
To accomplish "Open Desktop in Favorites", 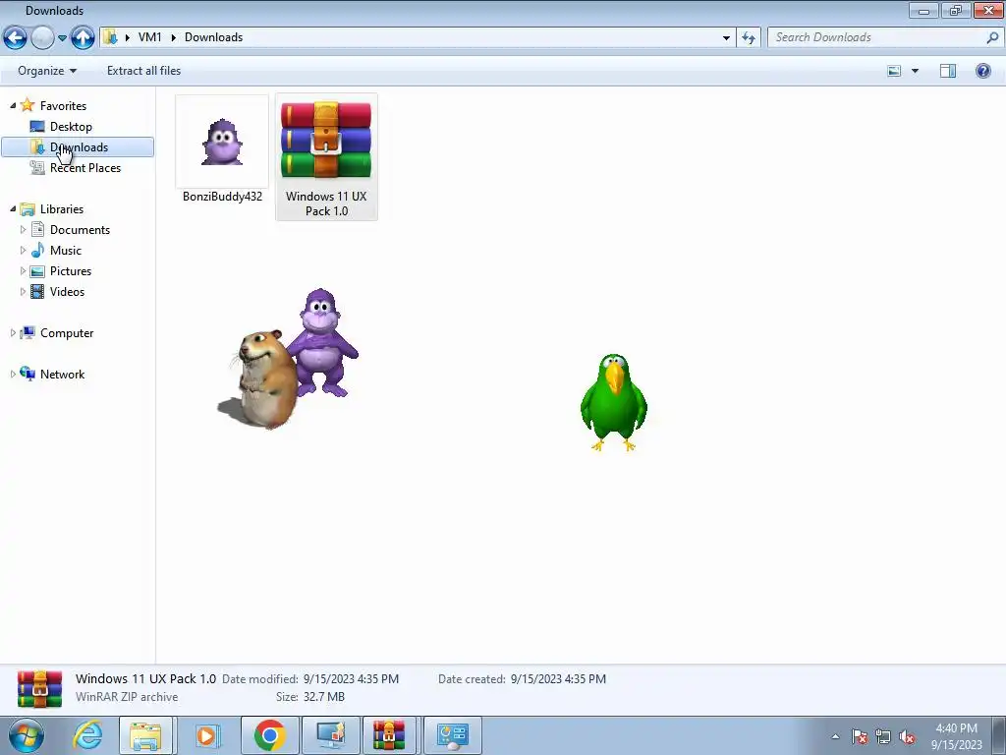I will click(x=71, y=127).
